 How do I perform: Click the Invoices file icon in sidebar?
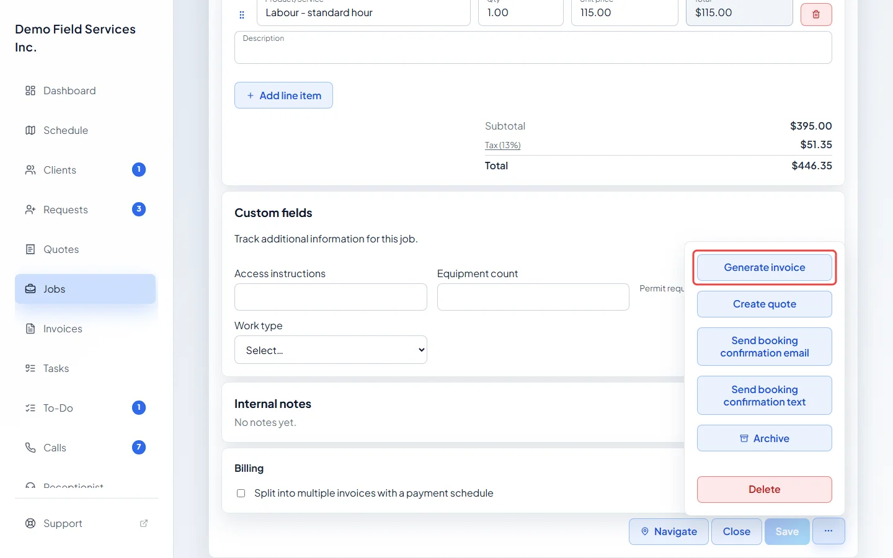[30, 329]
